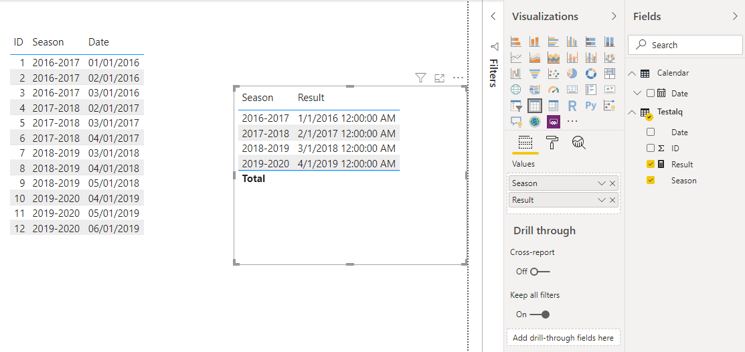Select the Python (Py) visual
Screen dimensions: 745x352
(x=590, y=106)
